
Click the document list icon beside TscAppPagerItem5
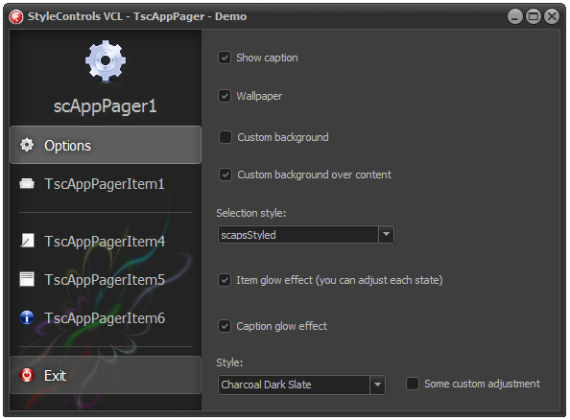click(27, 279)
